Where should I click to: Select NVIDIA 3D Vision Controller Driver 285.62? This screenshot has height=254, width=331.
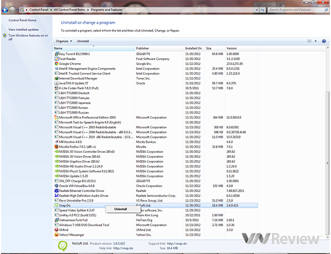point(156,151)
